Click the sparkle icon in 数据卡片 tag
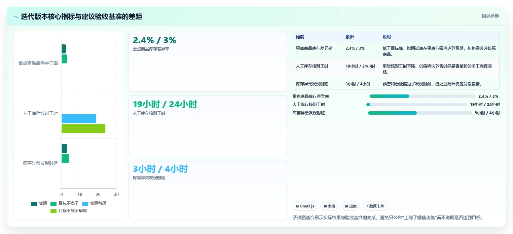The width and height of the screenshot is (513, 234). tap(367, 206)
